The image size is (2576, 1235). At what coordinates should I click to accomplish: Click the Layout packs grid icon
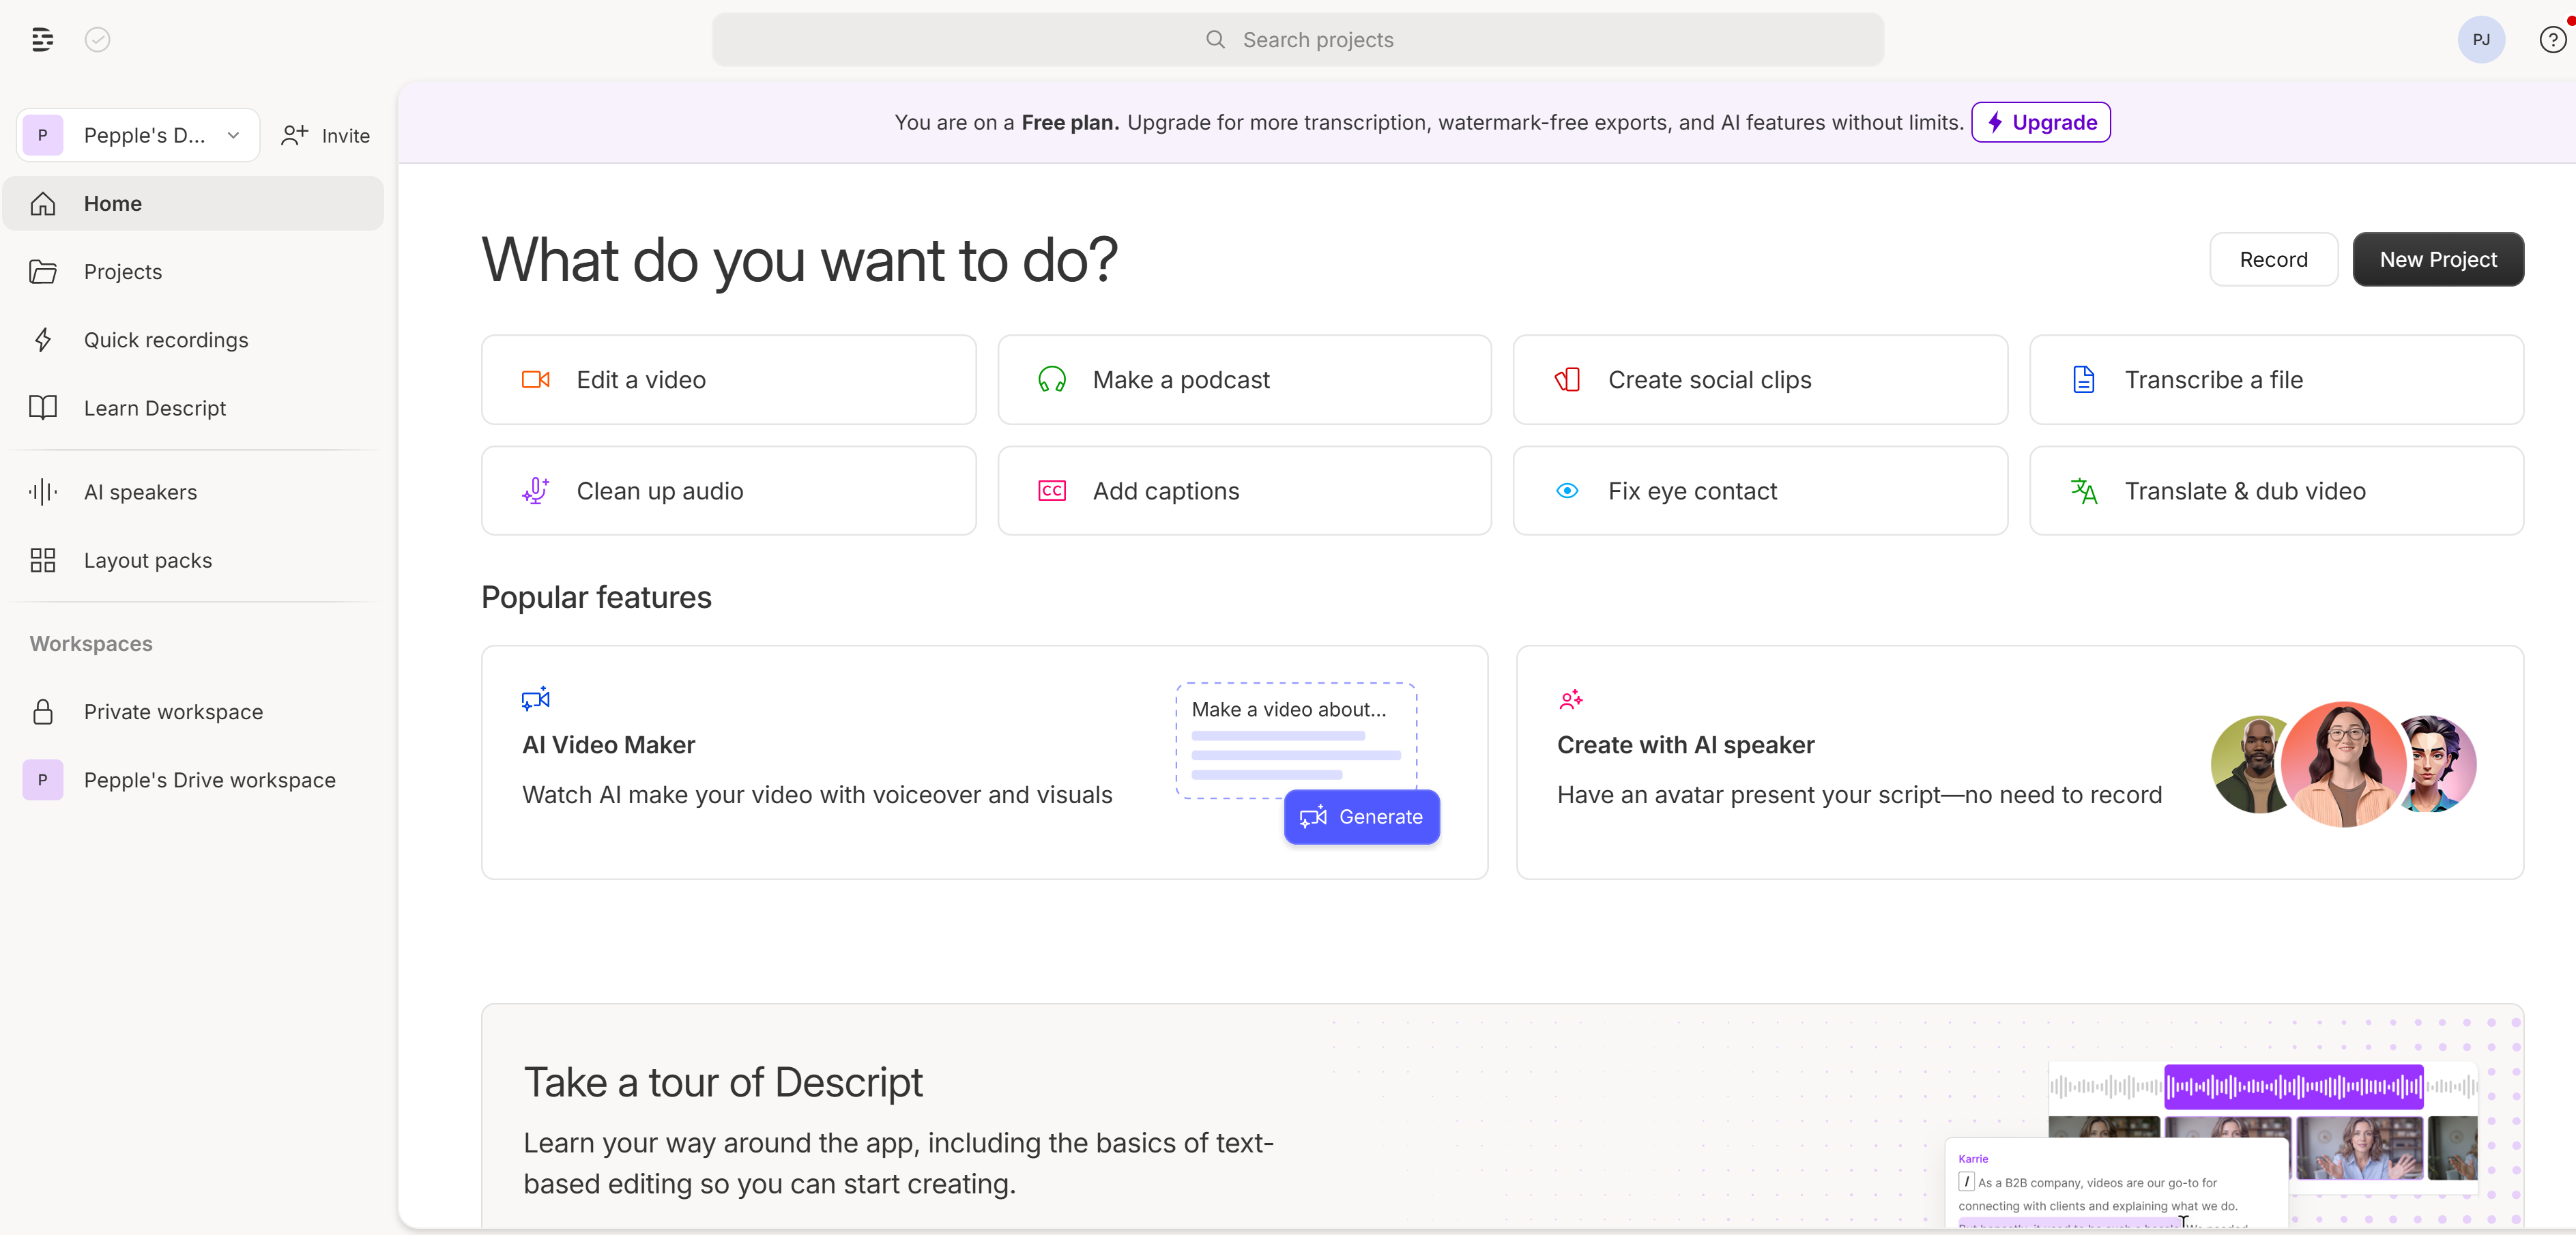tap(43, 560)
